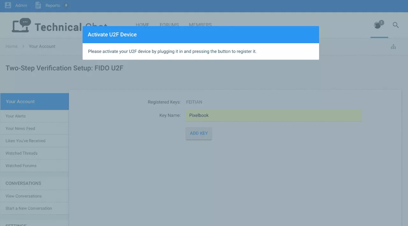The width and height of the screenshot is (408, 226).
Task: Open the FORUMS navigation item
Action: click(x=169, y=25)
